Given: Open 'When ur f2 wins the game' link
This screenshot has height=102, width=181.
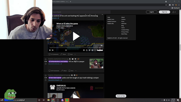Looking at the screenshot, I should [67, 24].
